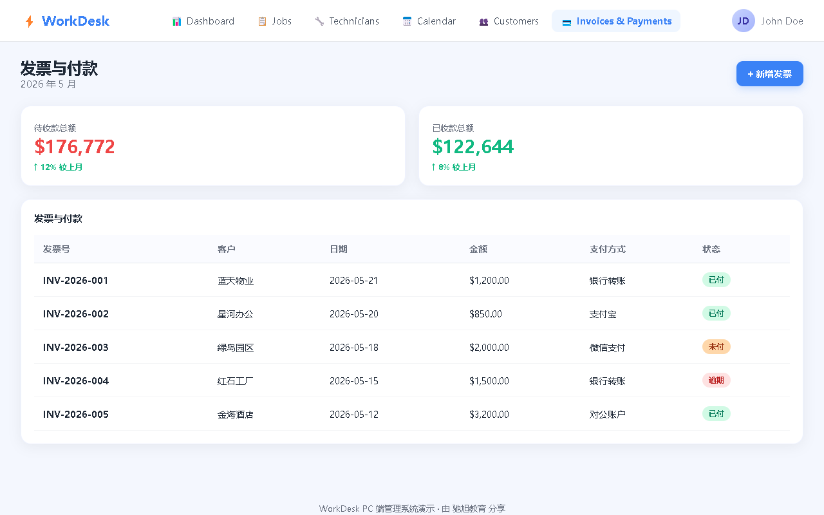The width and height of the screenshot is (824, 515).
Task: Click the WorkDesk lightning bolt logo icon
Action: point(29,21)
